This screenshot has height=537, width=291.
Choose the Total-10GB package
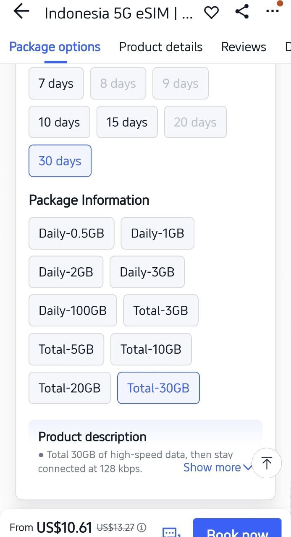coord(151,349)
